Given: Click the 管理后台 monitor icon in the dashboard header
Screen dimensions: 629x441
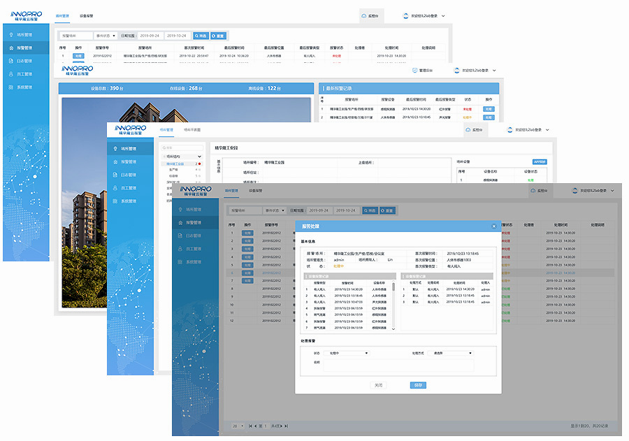Looking at the screenshot, I should pyautogui.click(x=414, y=70).
